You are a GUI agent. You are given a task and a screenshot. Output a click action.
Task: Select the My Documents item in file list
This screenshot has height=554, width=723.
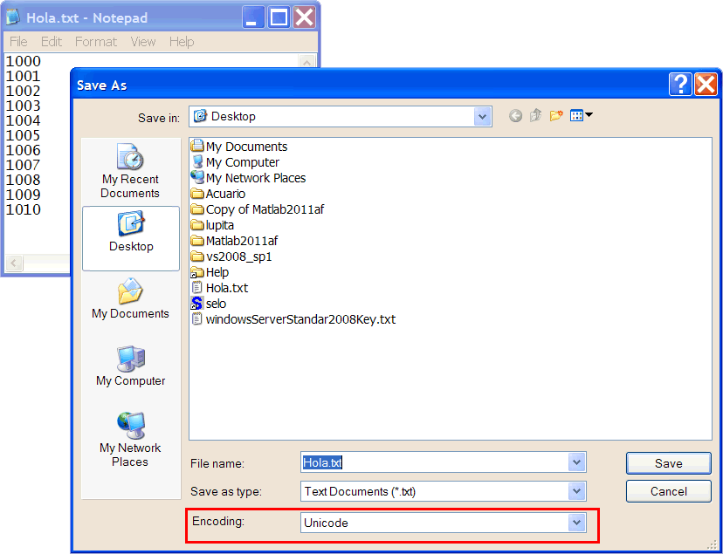pyautogui.click(x=239, y=147)
